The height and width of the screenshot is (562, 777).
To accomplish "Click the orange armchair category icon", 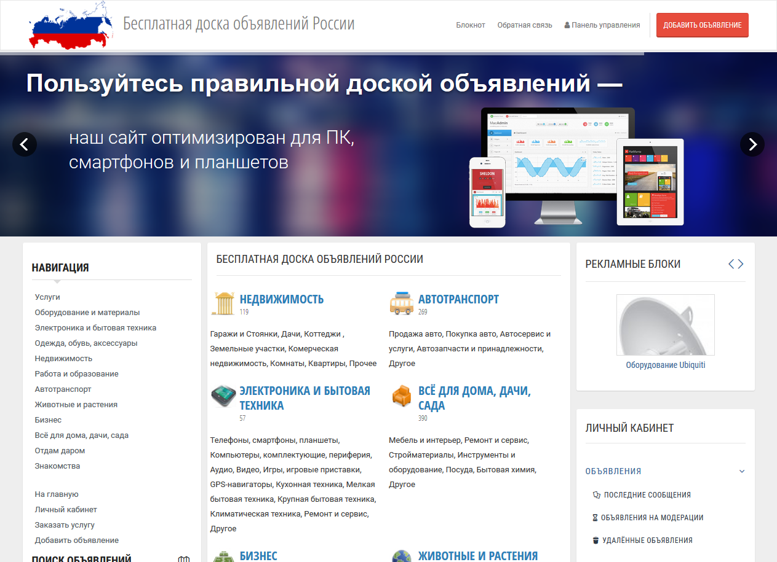I will click(x=401, y=396).
